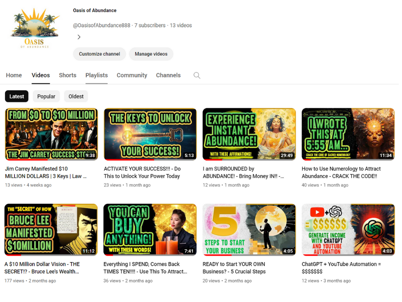Click the Oasis of Abundance channel name
This screenshot has width=402, height=302.
(x=94, y=10)
